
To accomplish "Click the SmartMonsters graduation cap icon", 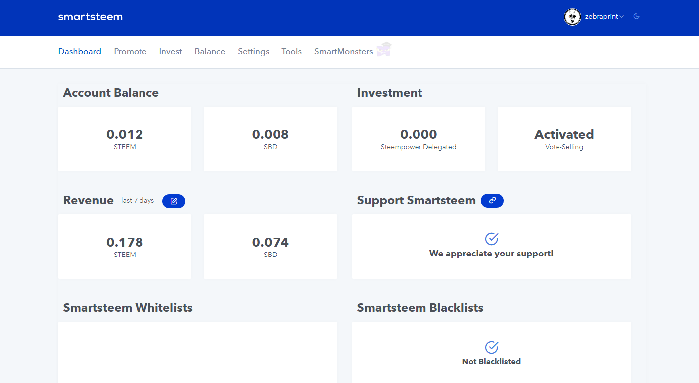I will pos(384,49).
